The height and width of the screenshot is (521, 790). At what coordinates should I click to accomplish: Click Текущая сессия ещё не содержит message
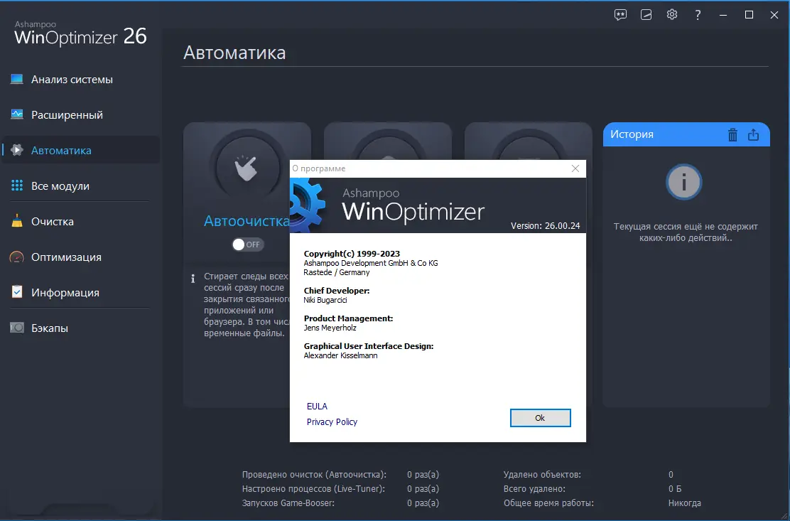(686, 232)
